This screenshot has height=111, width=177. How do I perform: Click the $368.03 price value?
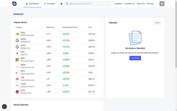pos(91,41)
